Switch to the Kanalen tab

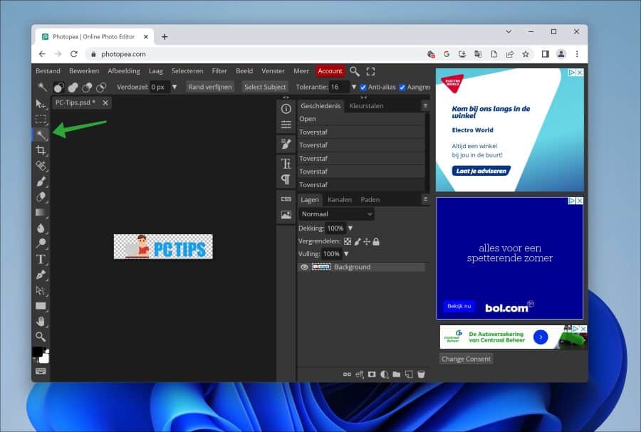(x=340, y=200)
